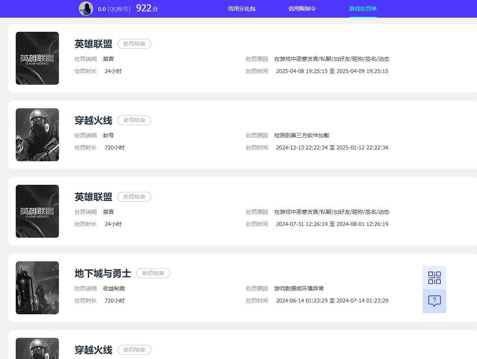This screenshot has width=477, height=359.
Task: Open the help question chat icon
Action: point(435,301)
